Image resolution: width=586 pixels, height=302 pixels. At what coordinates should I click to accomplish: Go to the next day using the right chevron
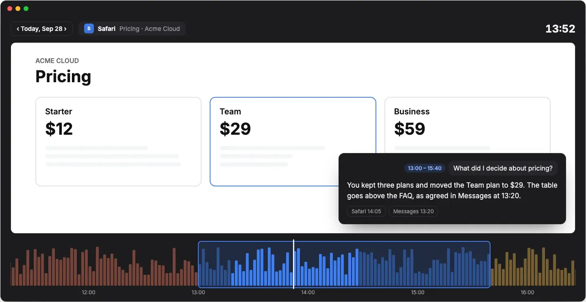[x=65, y=29]
